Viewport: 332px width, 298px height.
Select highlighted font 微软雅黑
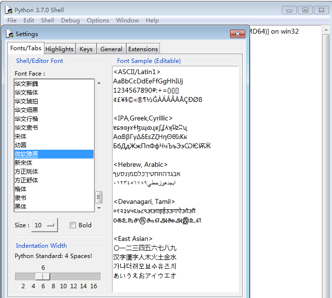click(54, 154)
